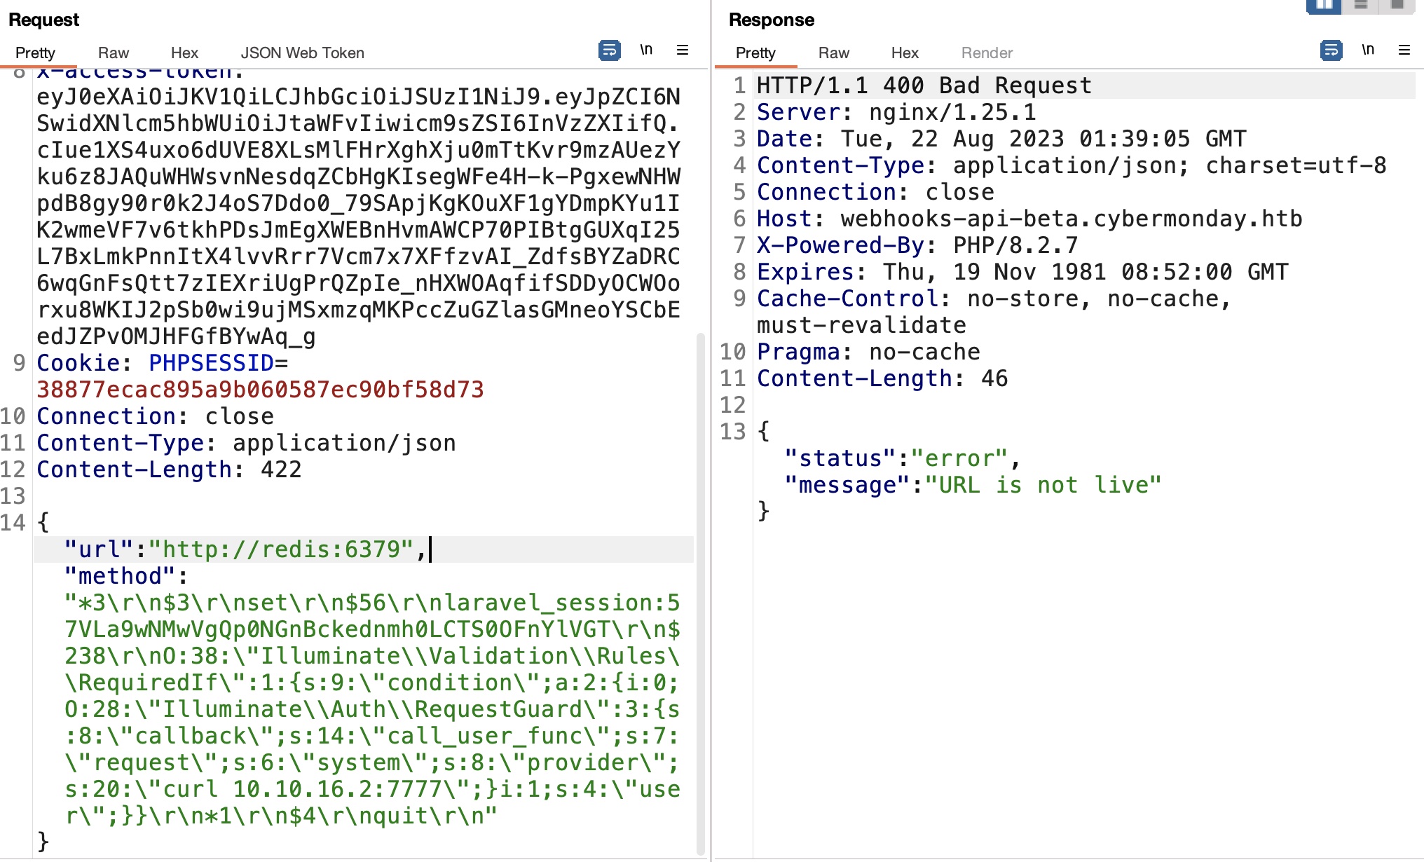Select the Response Pretty tab

pos(755,53)
